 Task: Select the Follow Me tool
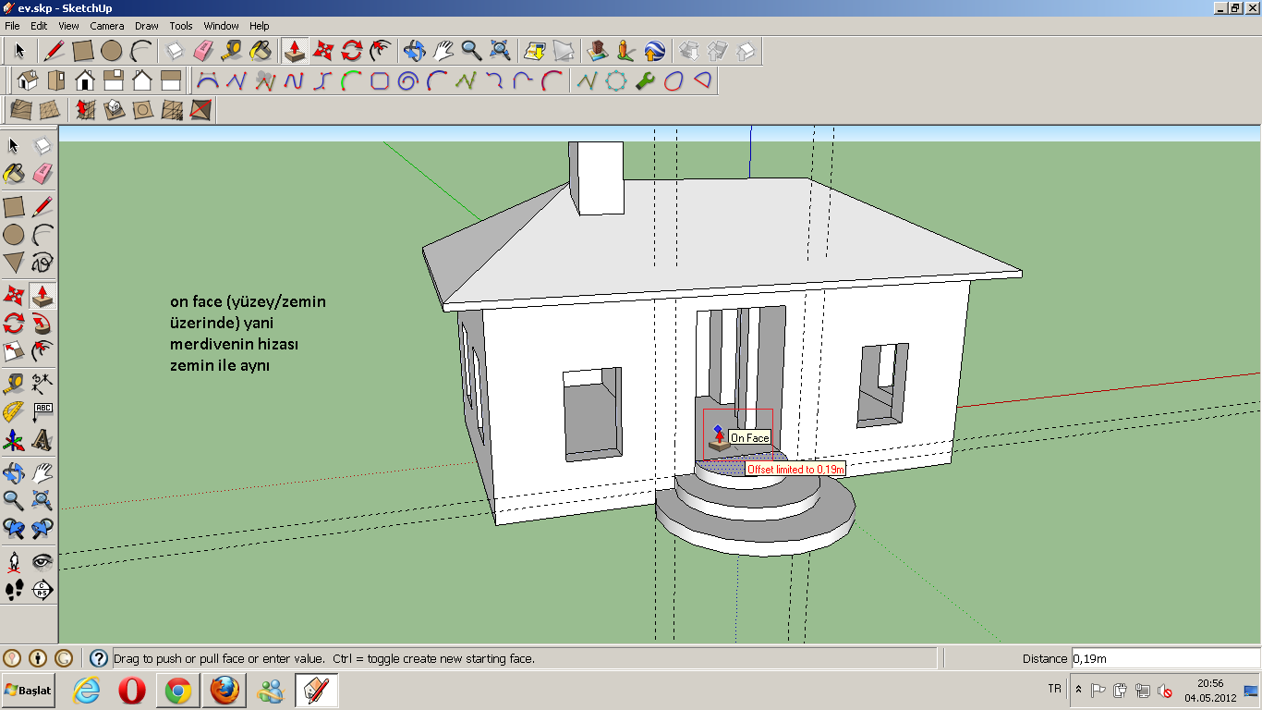pos(42,324)
